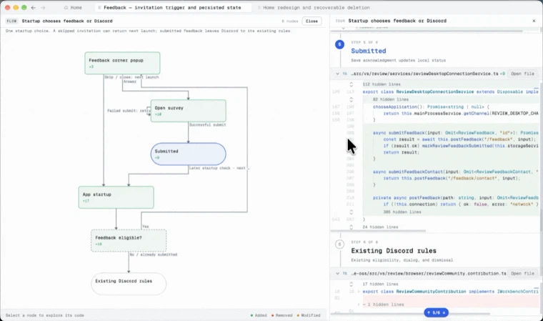543x321 pixels.
Task: Click the 'Successful submit' edge label
Action: [x=207, y=125]
